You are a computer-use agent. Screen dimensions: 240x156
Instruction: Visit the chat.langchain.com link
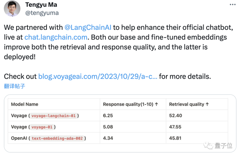pos(55,38)
